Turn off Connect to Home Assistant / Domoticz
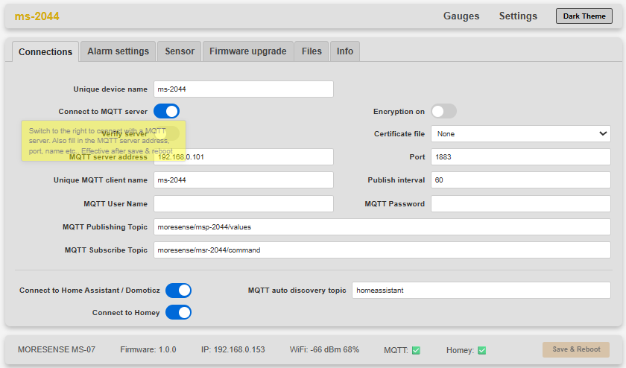The width and height of the screenshot is (626, 368). [178, 291]
